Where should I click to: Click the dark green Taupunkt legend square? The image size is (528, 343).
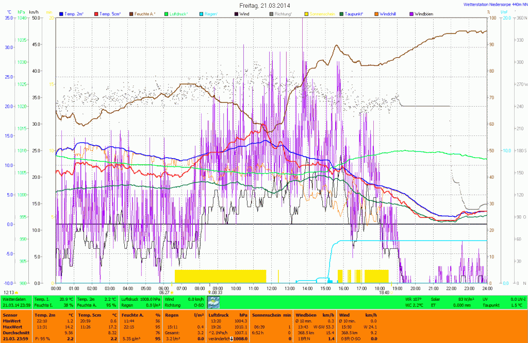point(341,13)
